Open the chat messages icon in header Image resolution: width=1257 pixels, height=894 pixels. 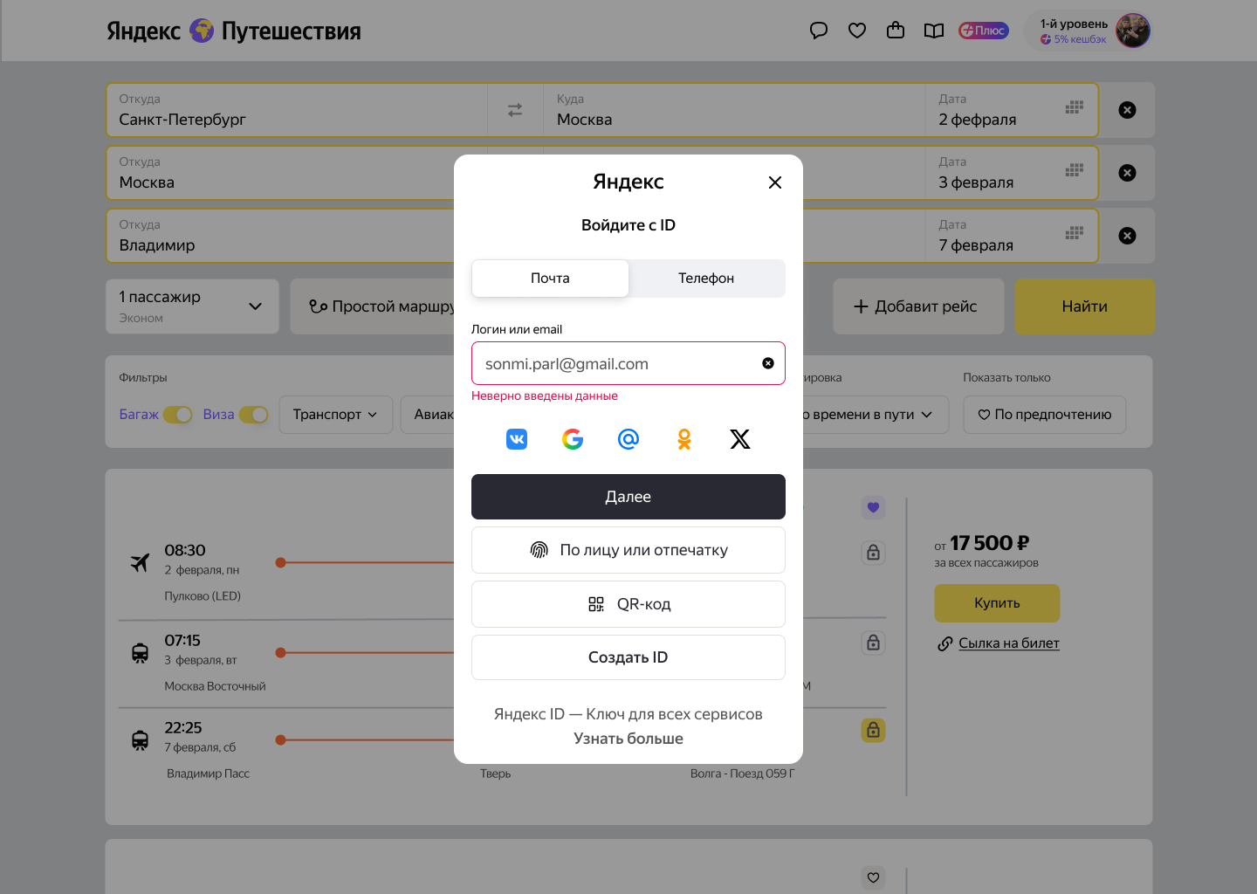tap(819, 31)
